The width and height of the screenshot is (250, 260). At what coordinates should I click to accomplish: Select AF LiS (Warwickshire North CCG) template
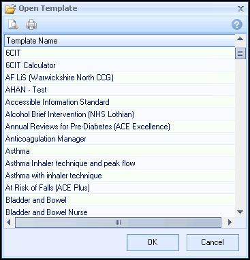tap(120, 78)
